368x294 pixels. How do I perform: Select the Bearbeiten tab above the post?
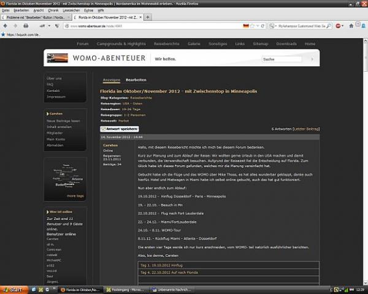tap(136, 80)
